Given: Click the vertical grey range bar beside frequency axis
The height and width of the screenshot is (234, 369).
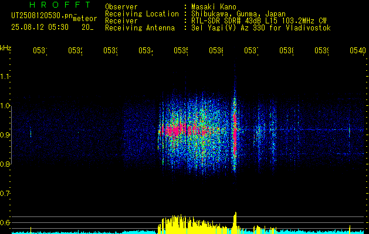Looking at the screenshot, I should [12, 135].
